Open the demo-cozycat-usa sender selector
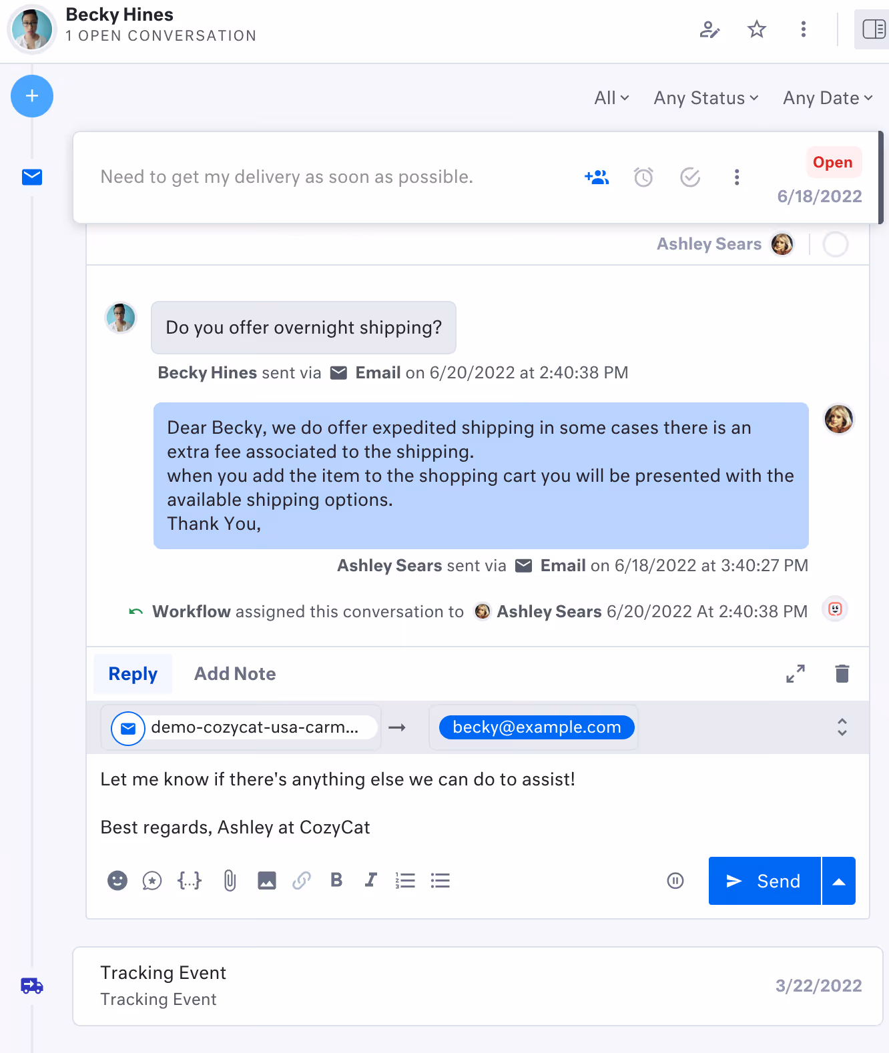889x1053 pixels. [241, 727]
